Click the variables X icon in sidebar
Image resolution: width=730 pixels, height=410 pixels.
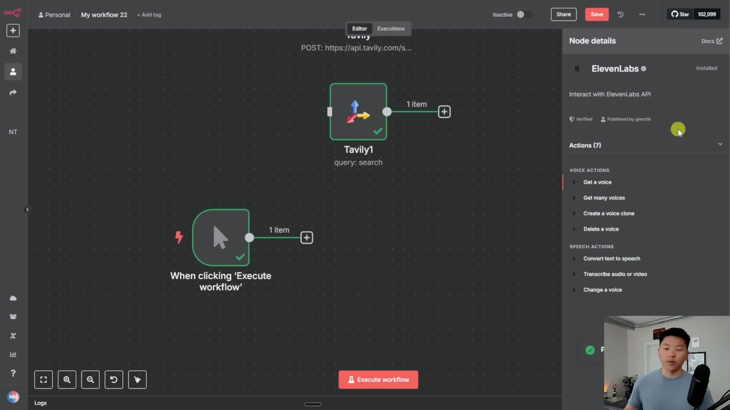pos(13,336)
